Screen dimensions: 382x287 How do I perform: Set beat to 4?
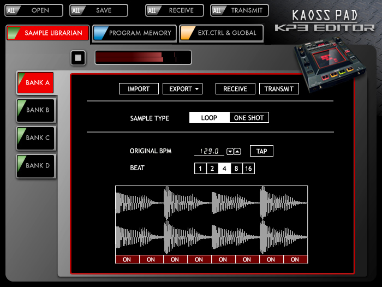click(x=224, y=169)
